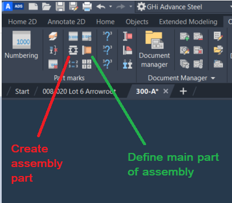Click the blue and white 0 2 beams icon

pyautogui.click(x=128, y=64)
